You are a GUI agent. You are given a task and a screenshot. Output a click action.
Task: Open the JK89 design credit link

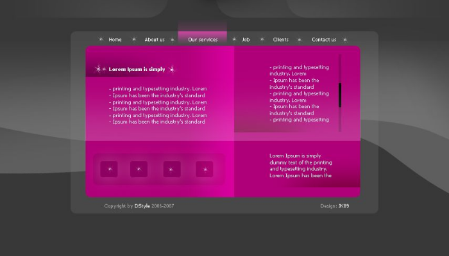coord(344,205)
